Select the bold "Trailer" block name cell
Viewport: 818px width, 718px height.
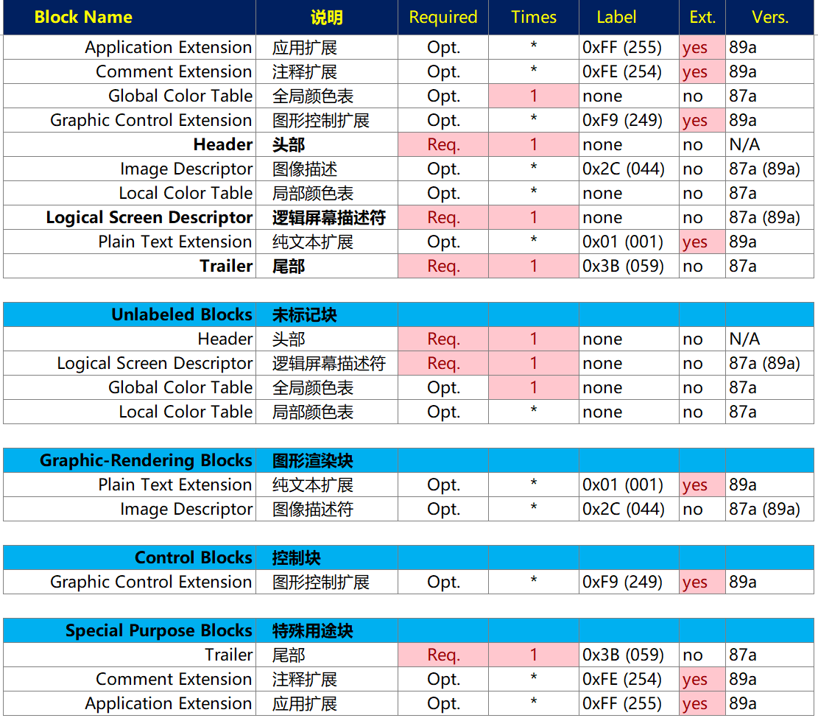225,267
